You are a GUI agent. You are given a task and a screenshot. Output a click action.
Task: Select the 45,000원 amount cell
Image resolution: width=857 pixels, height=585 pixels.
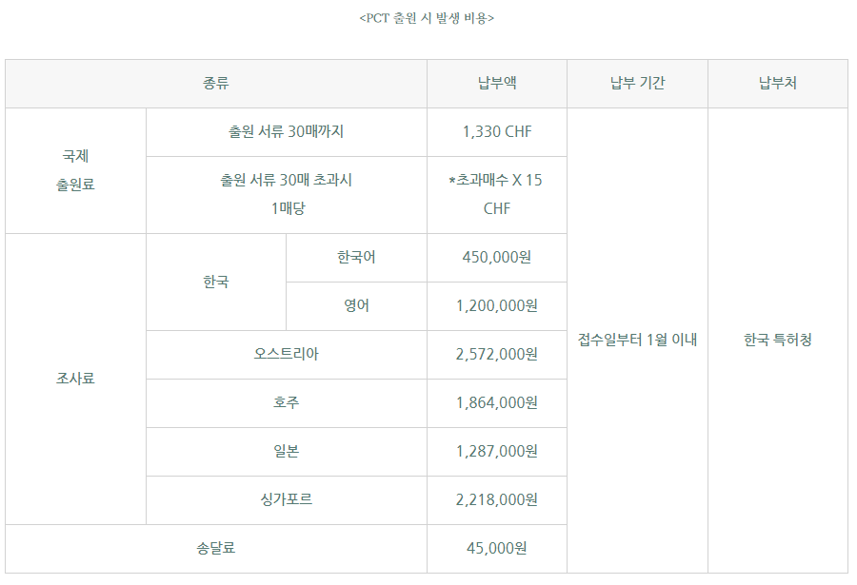coord(497,549)
